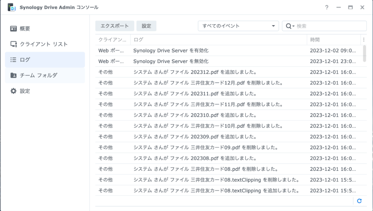The height and width of the screenshot is (211, 373).
Task: Click the チーム フォルダ folder icon
Action: (x=13, y=75)
